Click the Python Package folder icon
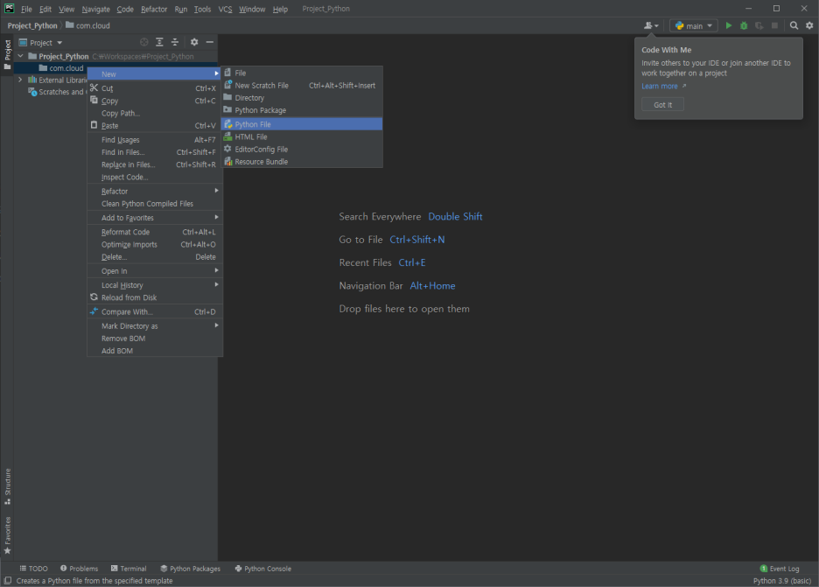This screenshot has width=819, height=587. (x=227, y=109)
